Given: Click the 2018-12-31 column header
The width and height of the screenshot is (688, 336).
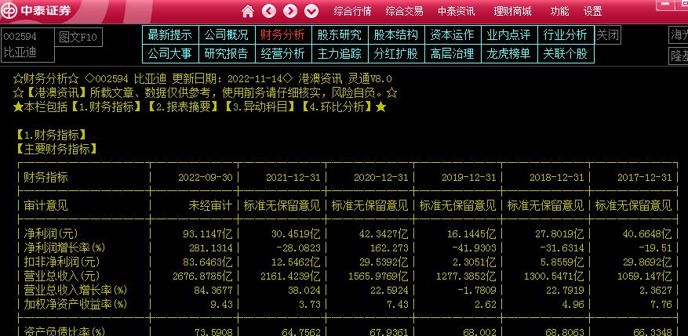Looking at the screenshot, I should click(x=556, y=178).
